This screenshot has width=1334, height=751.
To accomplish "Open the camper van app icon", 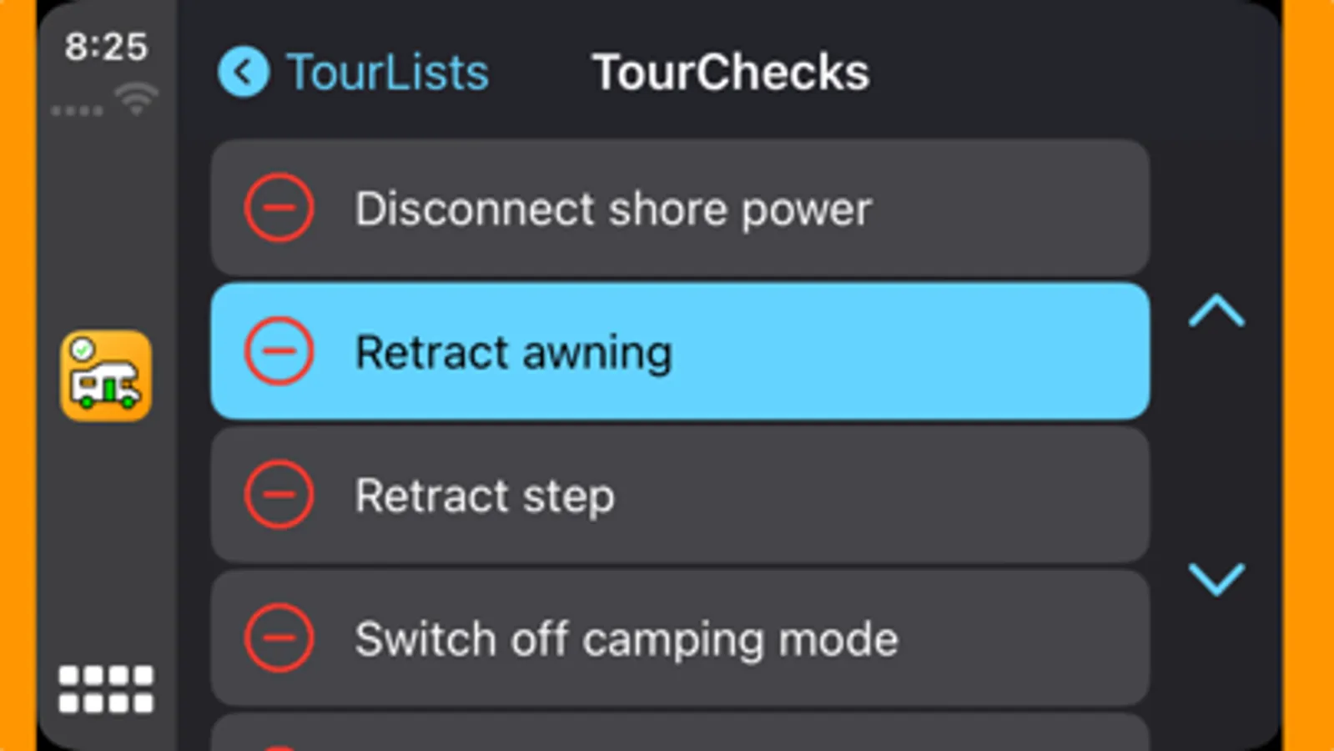I will [x=106, y=375].
